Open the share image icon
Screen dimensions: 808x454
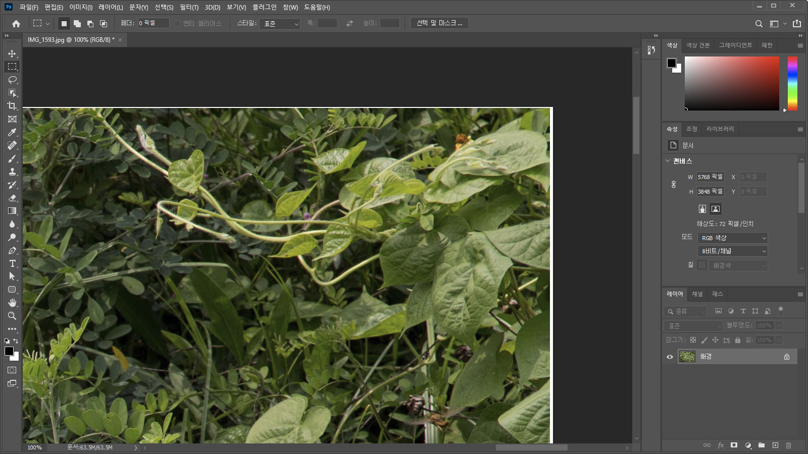point(797,23)
